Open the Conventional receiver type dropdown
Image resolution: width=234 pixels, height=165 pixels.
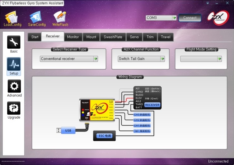[69, 59]
